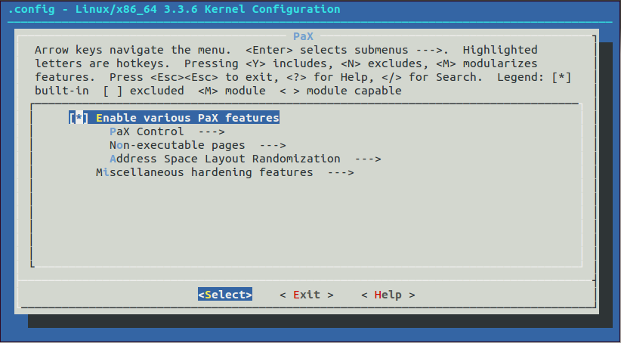Open the Non-executable pages submenu

(x=178, y=145)
